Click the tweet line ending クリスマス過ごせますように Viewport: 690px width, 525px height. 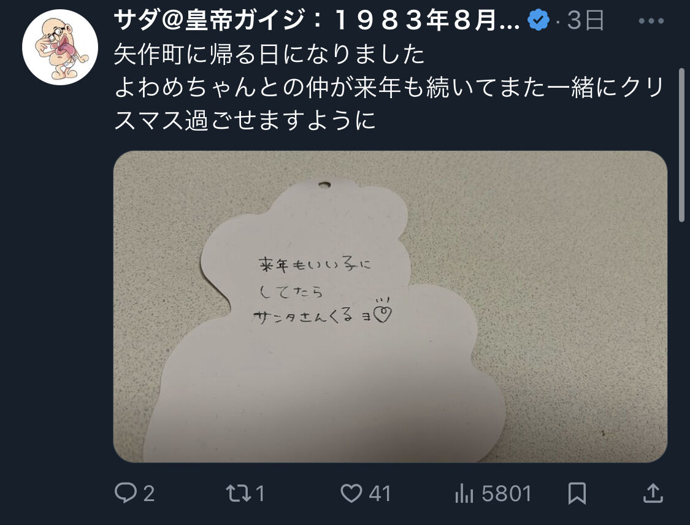click(x=389, y=104)
